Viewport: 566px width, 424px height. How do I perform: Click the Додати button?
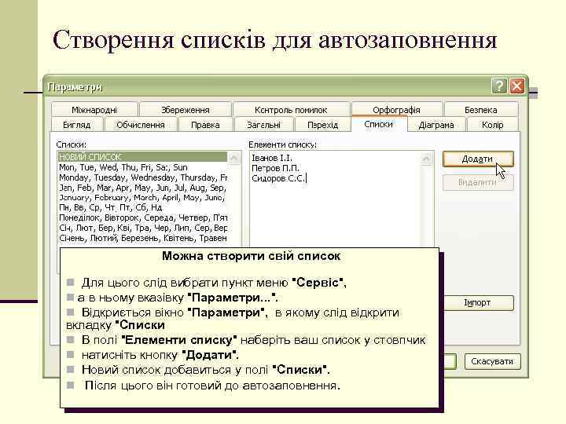click(478, 159)
